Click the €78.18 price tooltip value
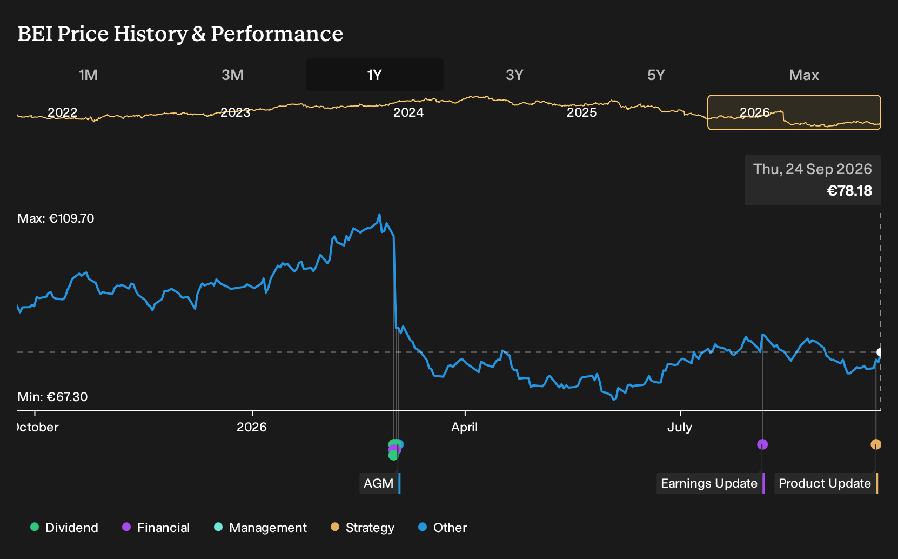The image size is (898, 559). [849, 191]
